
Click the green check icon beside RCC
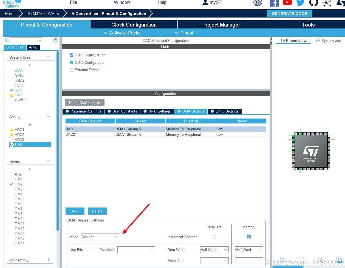pos(12,90)
